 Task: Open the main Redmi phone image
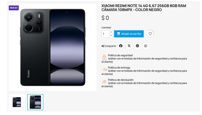pyautogui.click(x=53, y=47)
